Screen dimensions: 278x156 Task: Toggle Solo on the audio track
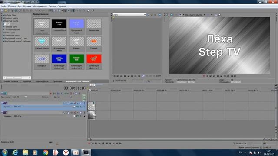pyautogui.click(x=80, y=94)
